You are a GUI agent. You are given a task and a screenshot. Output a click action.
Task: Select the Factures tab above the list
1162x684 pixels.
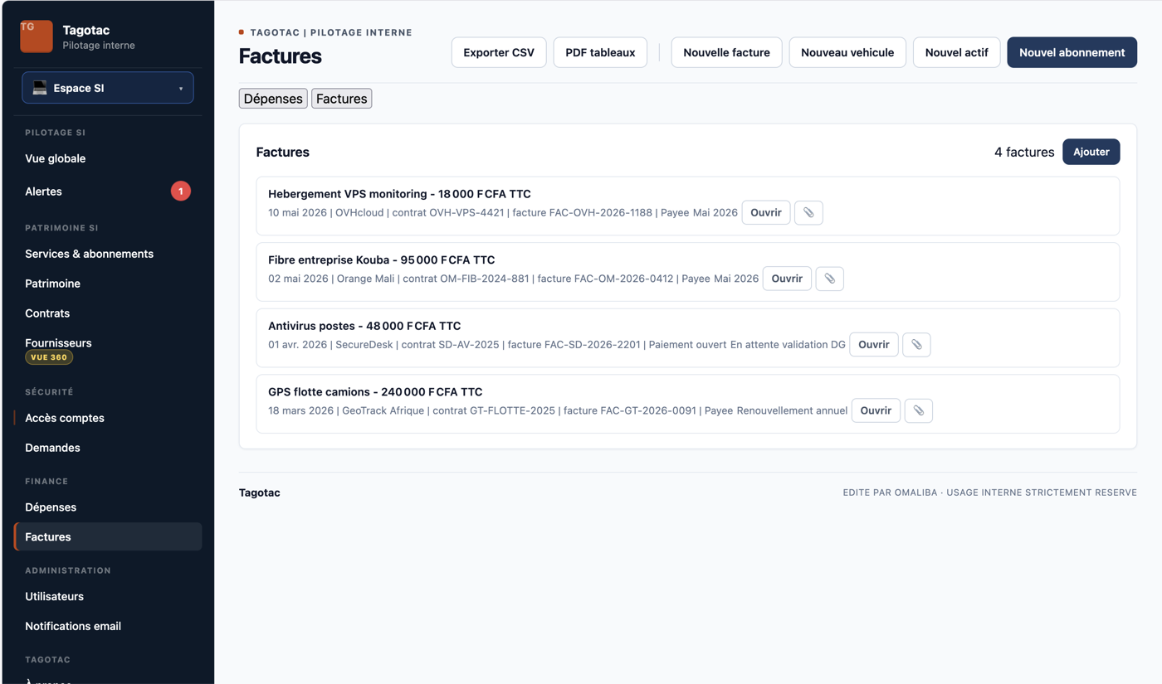coord(341,99)
